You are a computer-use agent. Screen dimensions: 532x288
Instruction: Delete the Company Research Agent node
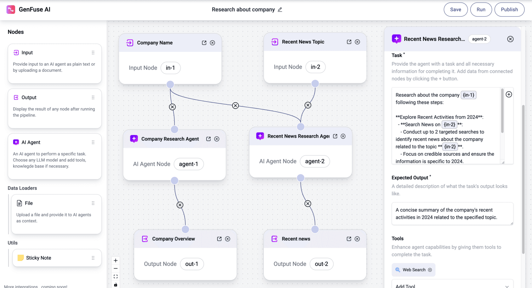[217, 139]
